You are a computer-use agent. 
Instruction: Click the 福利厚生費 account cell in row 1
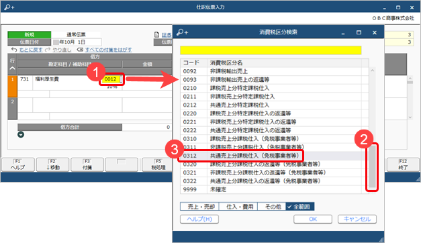[x=47, y=79]
